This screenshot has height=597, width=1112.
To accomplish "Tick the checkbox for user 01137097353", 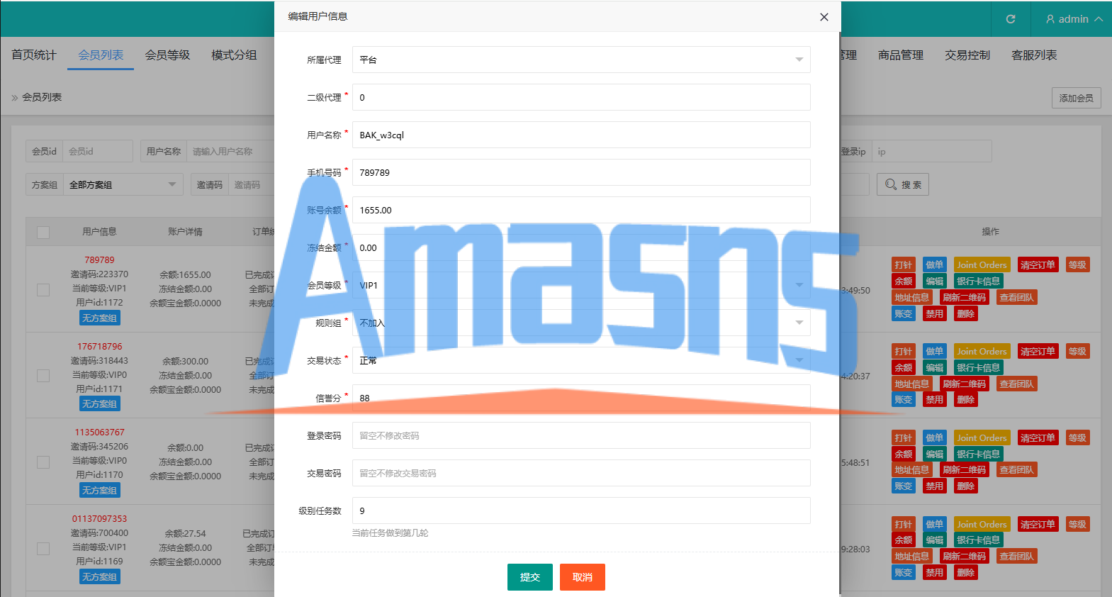I will (x=43, y=549).
